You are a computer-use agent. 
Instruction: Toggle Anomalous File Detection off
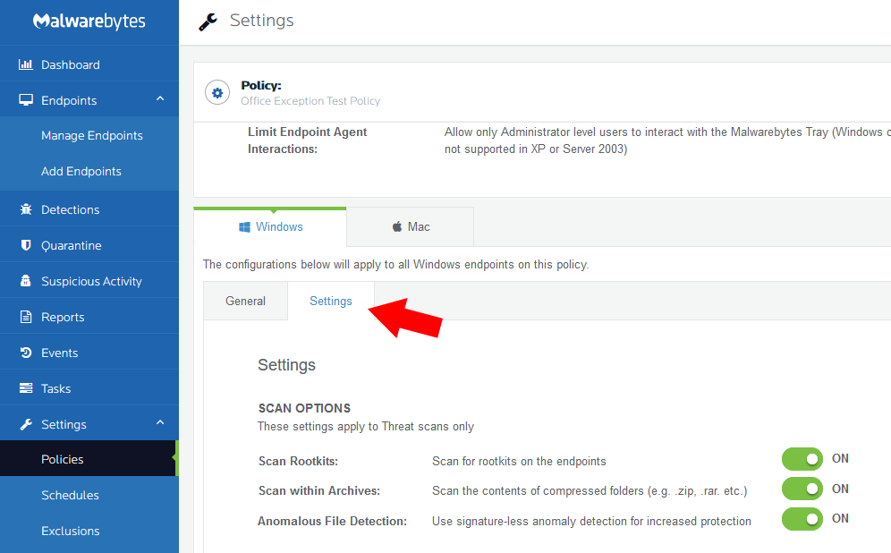coord(802,518)
